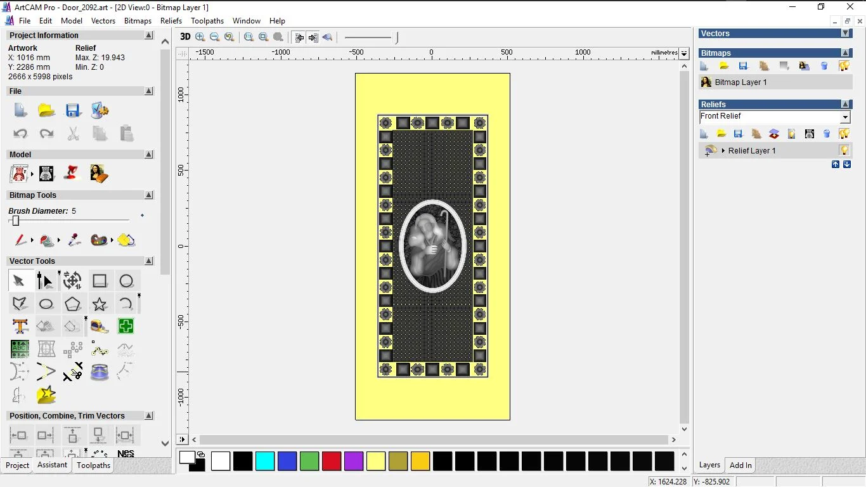The height and width of the screenshot is (487, 866).
Task: Select the cyan color swatch
Action: (265, 461)
